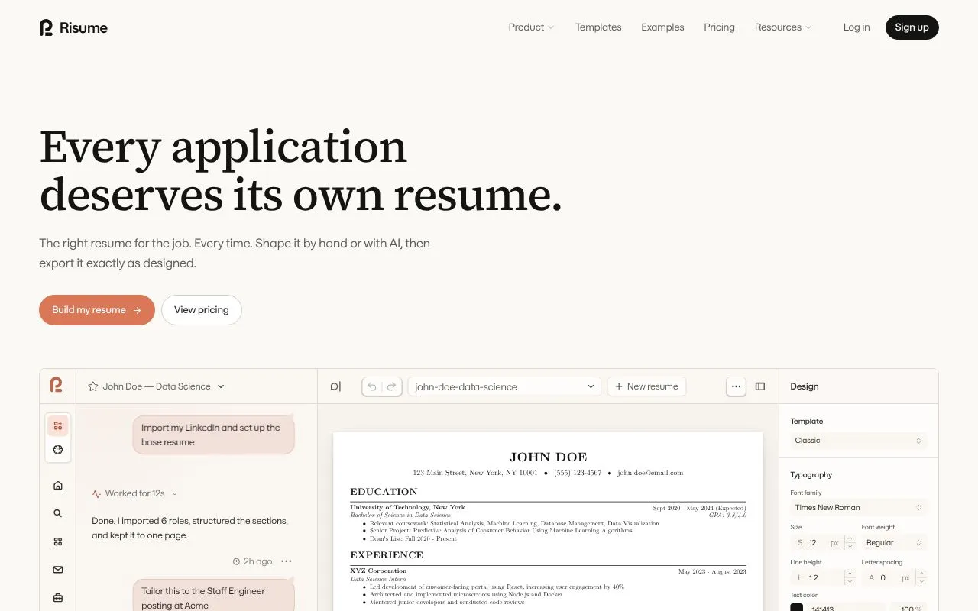
Task: Click the black Text color swatch
Action: [797, 608]
